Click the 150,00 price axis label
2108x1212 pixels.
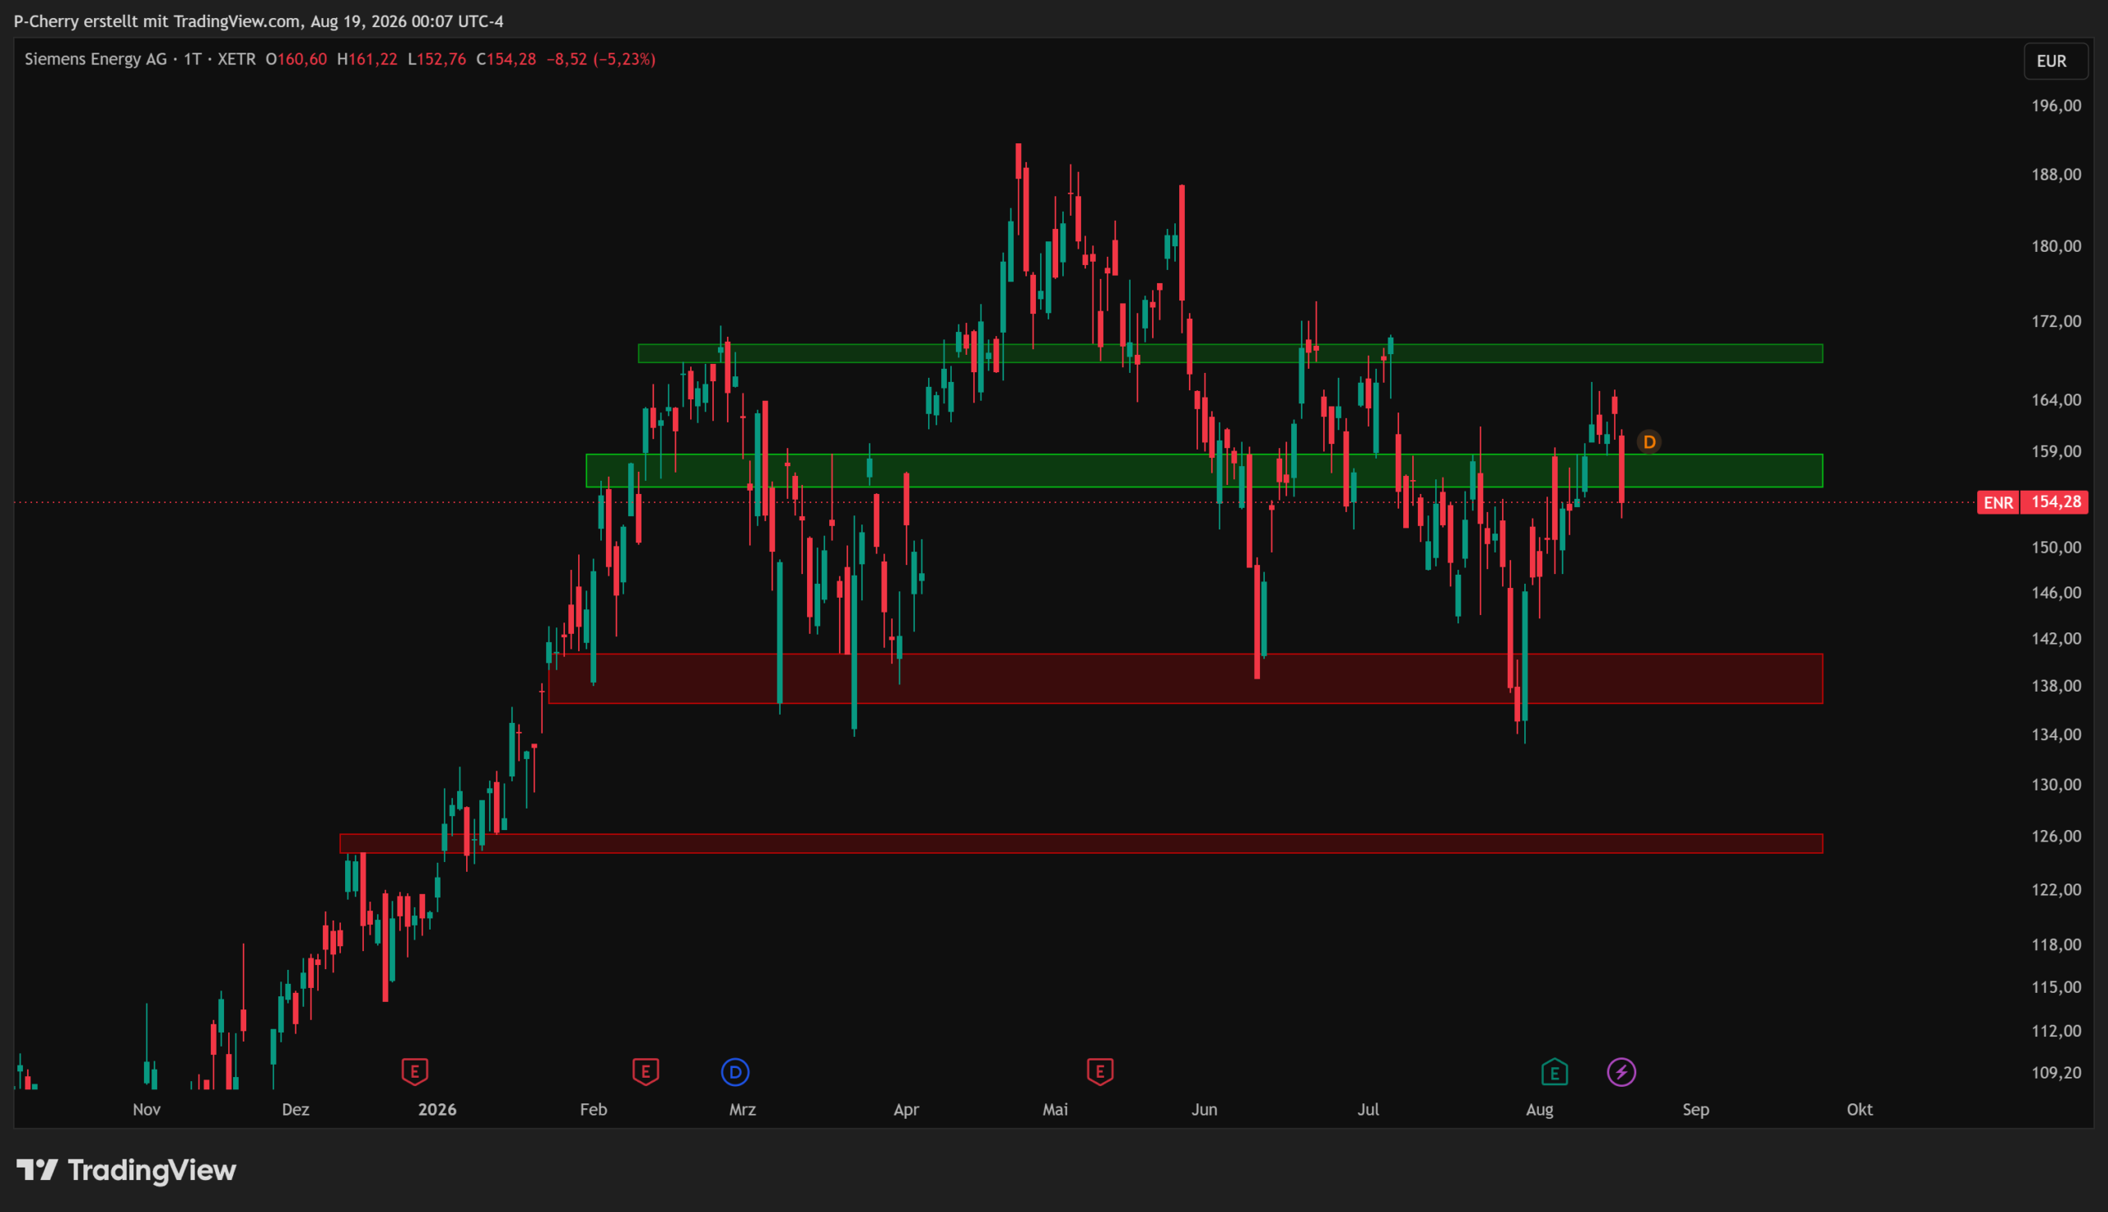coord(2055,548)
